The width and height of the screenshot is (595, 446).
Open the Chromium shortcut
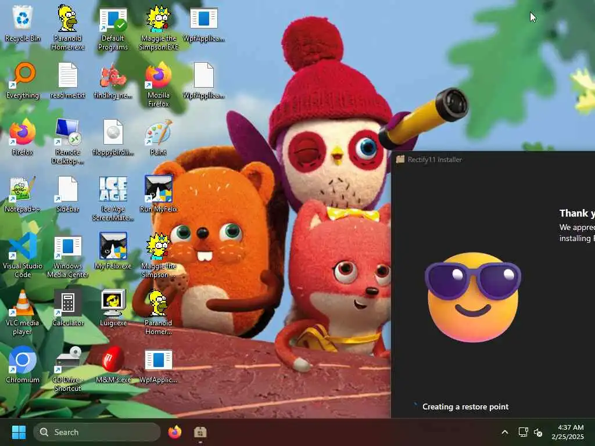pyautogui.click(x=23, y=365)
